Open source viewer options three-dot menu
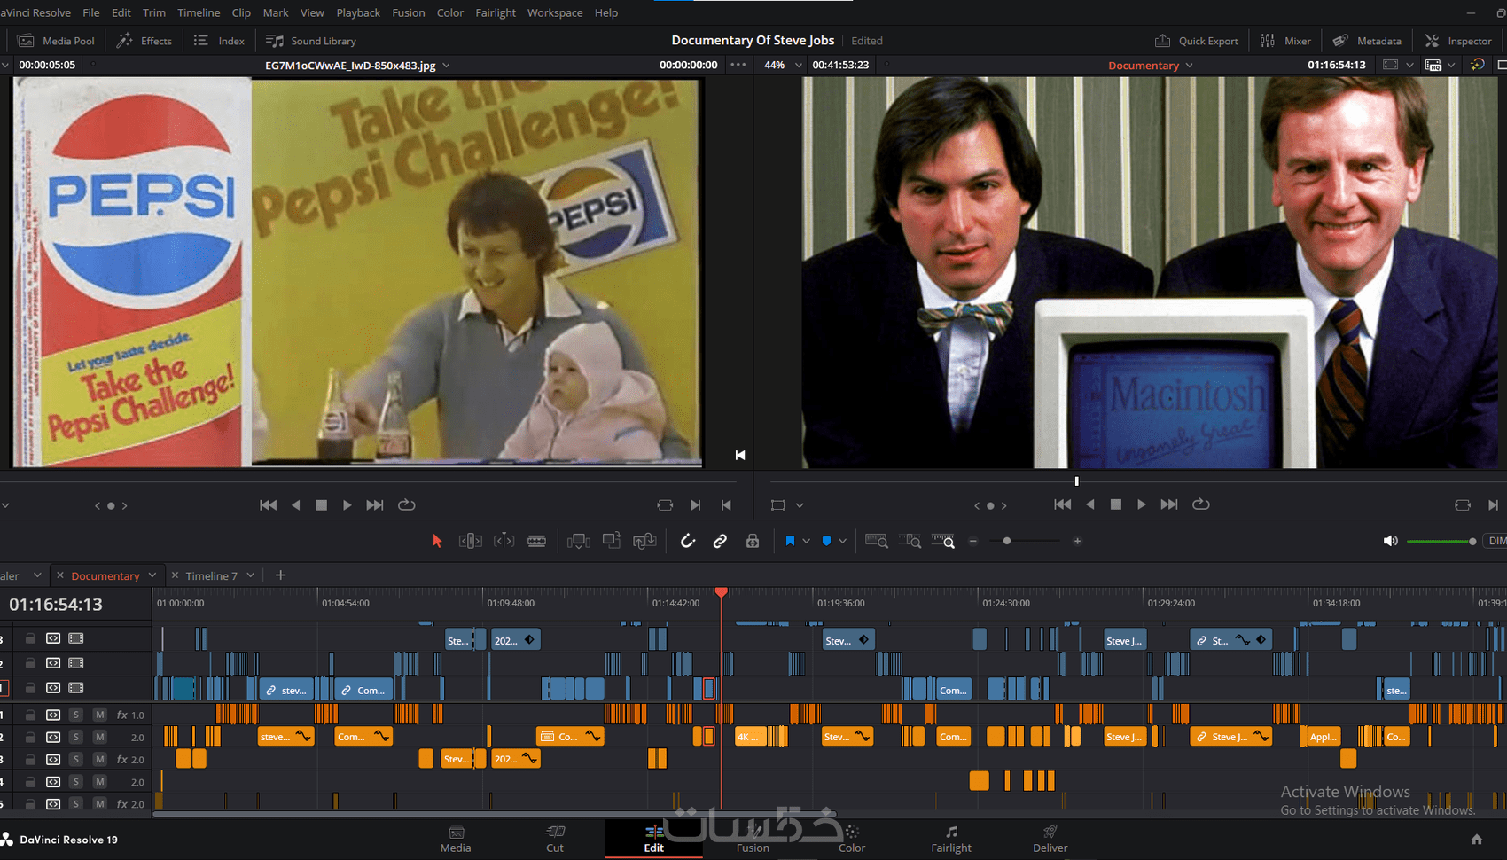 pyautogui.click(x=738, y=65)
